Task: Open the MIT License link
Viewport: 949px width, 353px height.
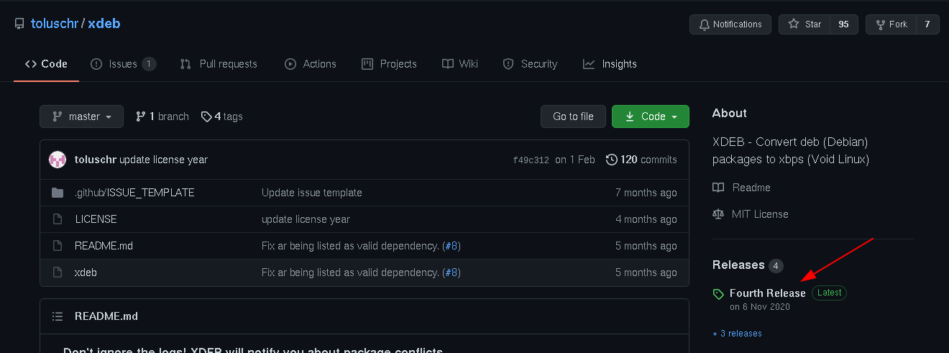Action: point(760,214)
